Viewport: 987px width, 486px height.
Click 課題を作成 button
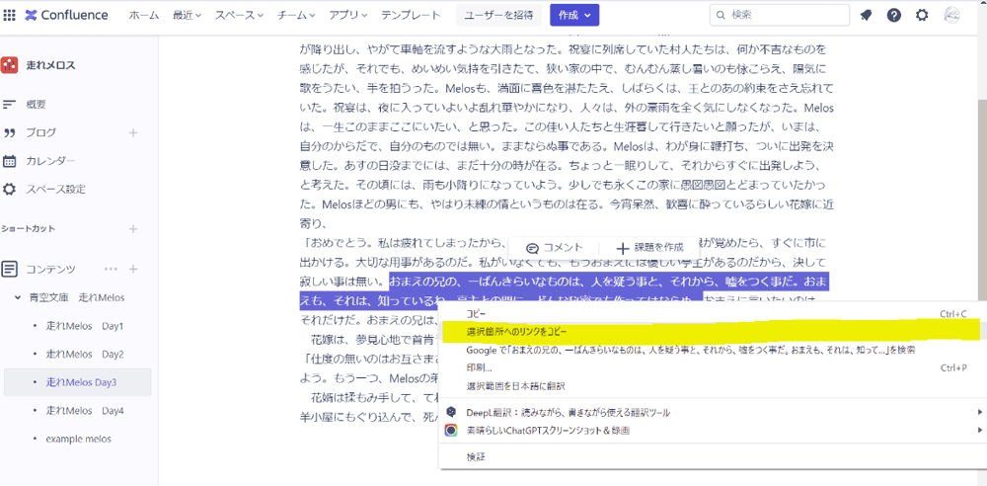pos(649,248)
